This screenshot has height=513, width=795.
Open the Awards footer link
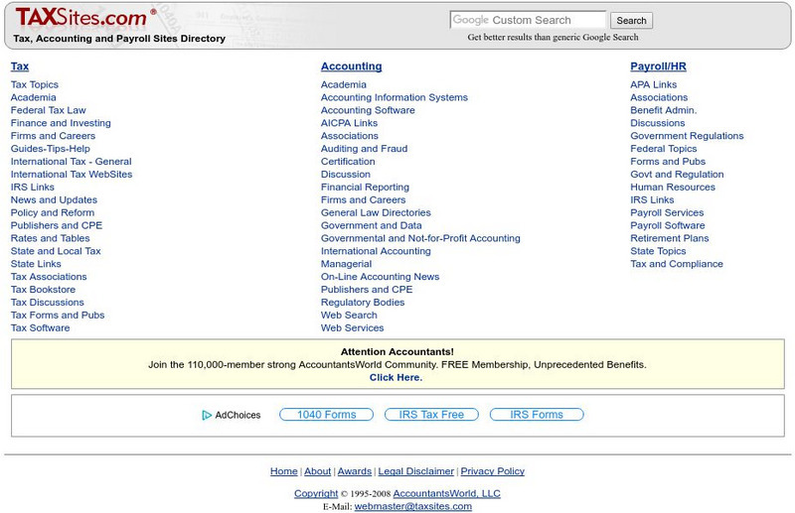355,471
